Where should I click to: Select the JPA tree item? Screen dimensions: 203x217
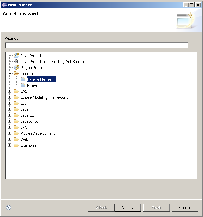[24, 127]
